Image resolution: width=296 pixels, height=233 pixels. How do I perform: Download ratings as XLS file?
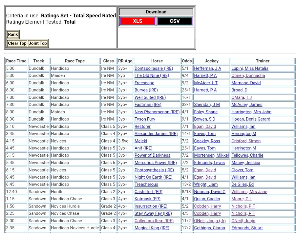[137, 21]
